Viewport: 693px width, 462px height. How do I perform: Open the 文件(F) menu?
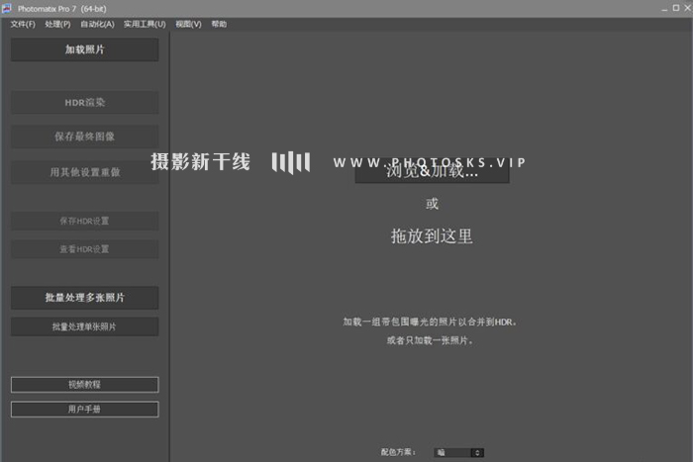point(23,24)
